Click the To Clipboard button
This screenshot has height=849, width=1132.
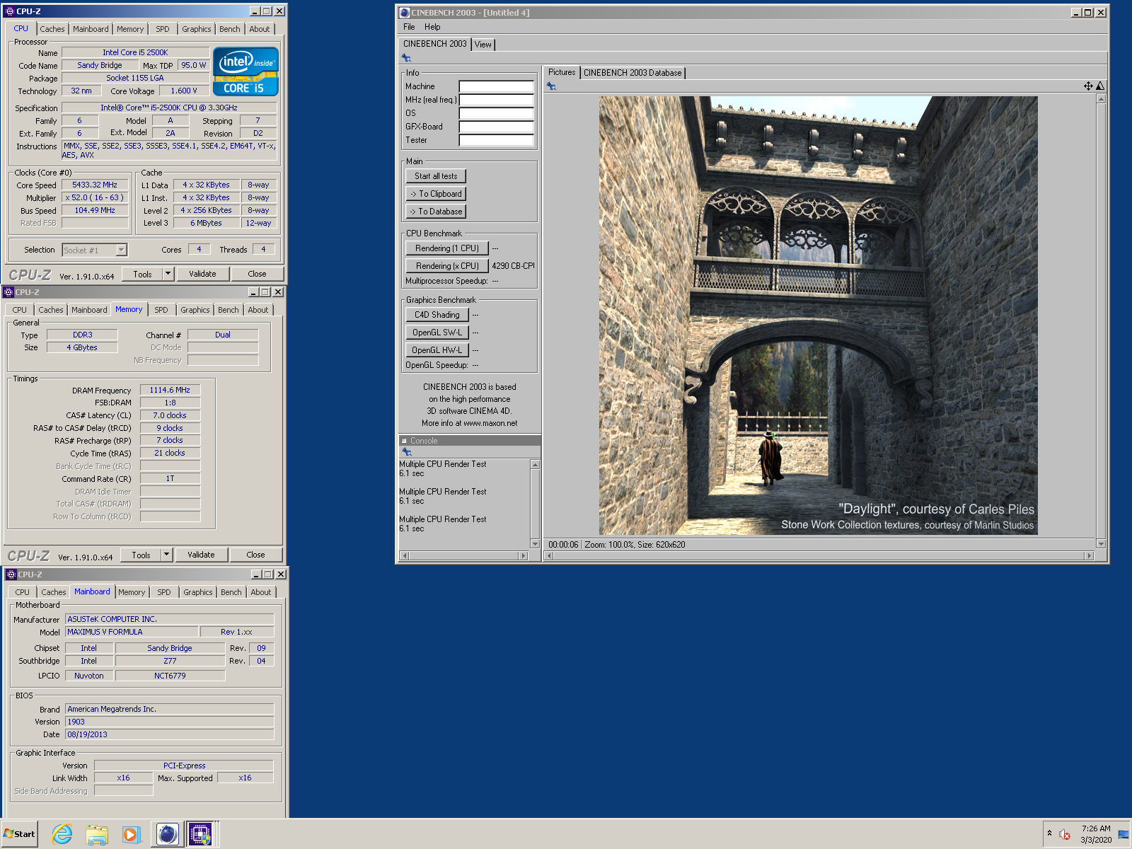[436, 194]
